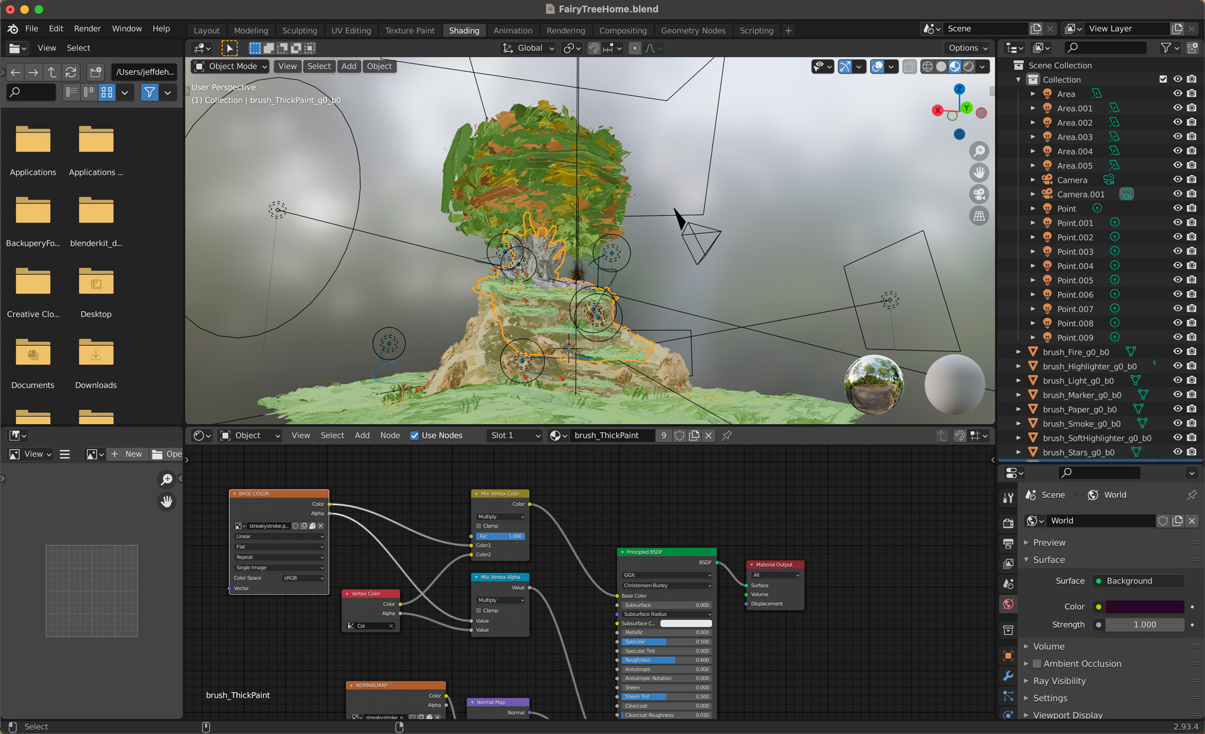Enable the Ambient Occlusion checkbox
This screenshot has height=734, width=1205.
pos(1037,664)
